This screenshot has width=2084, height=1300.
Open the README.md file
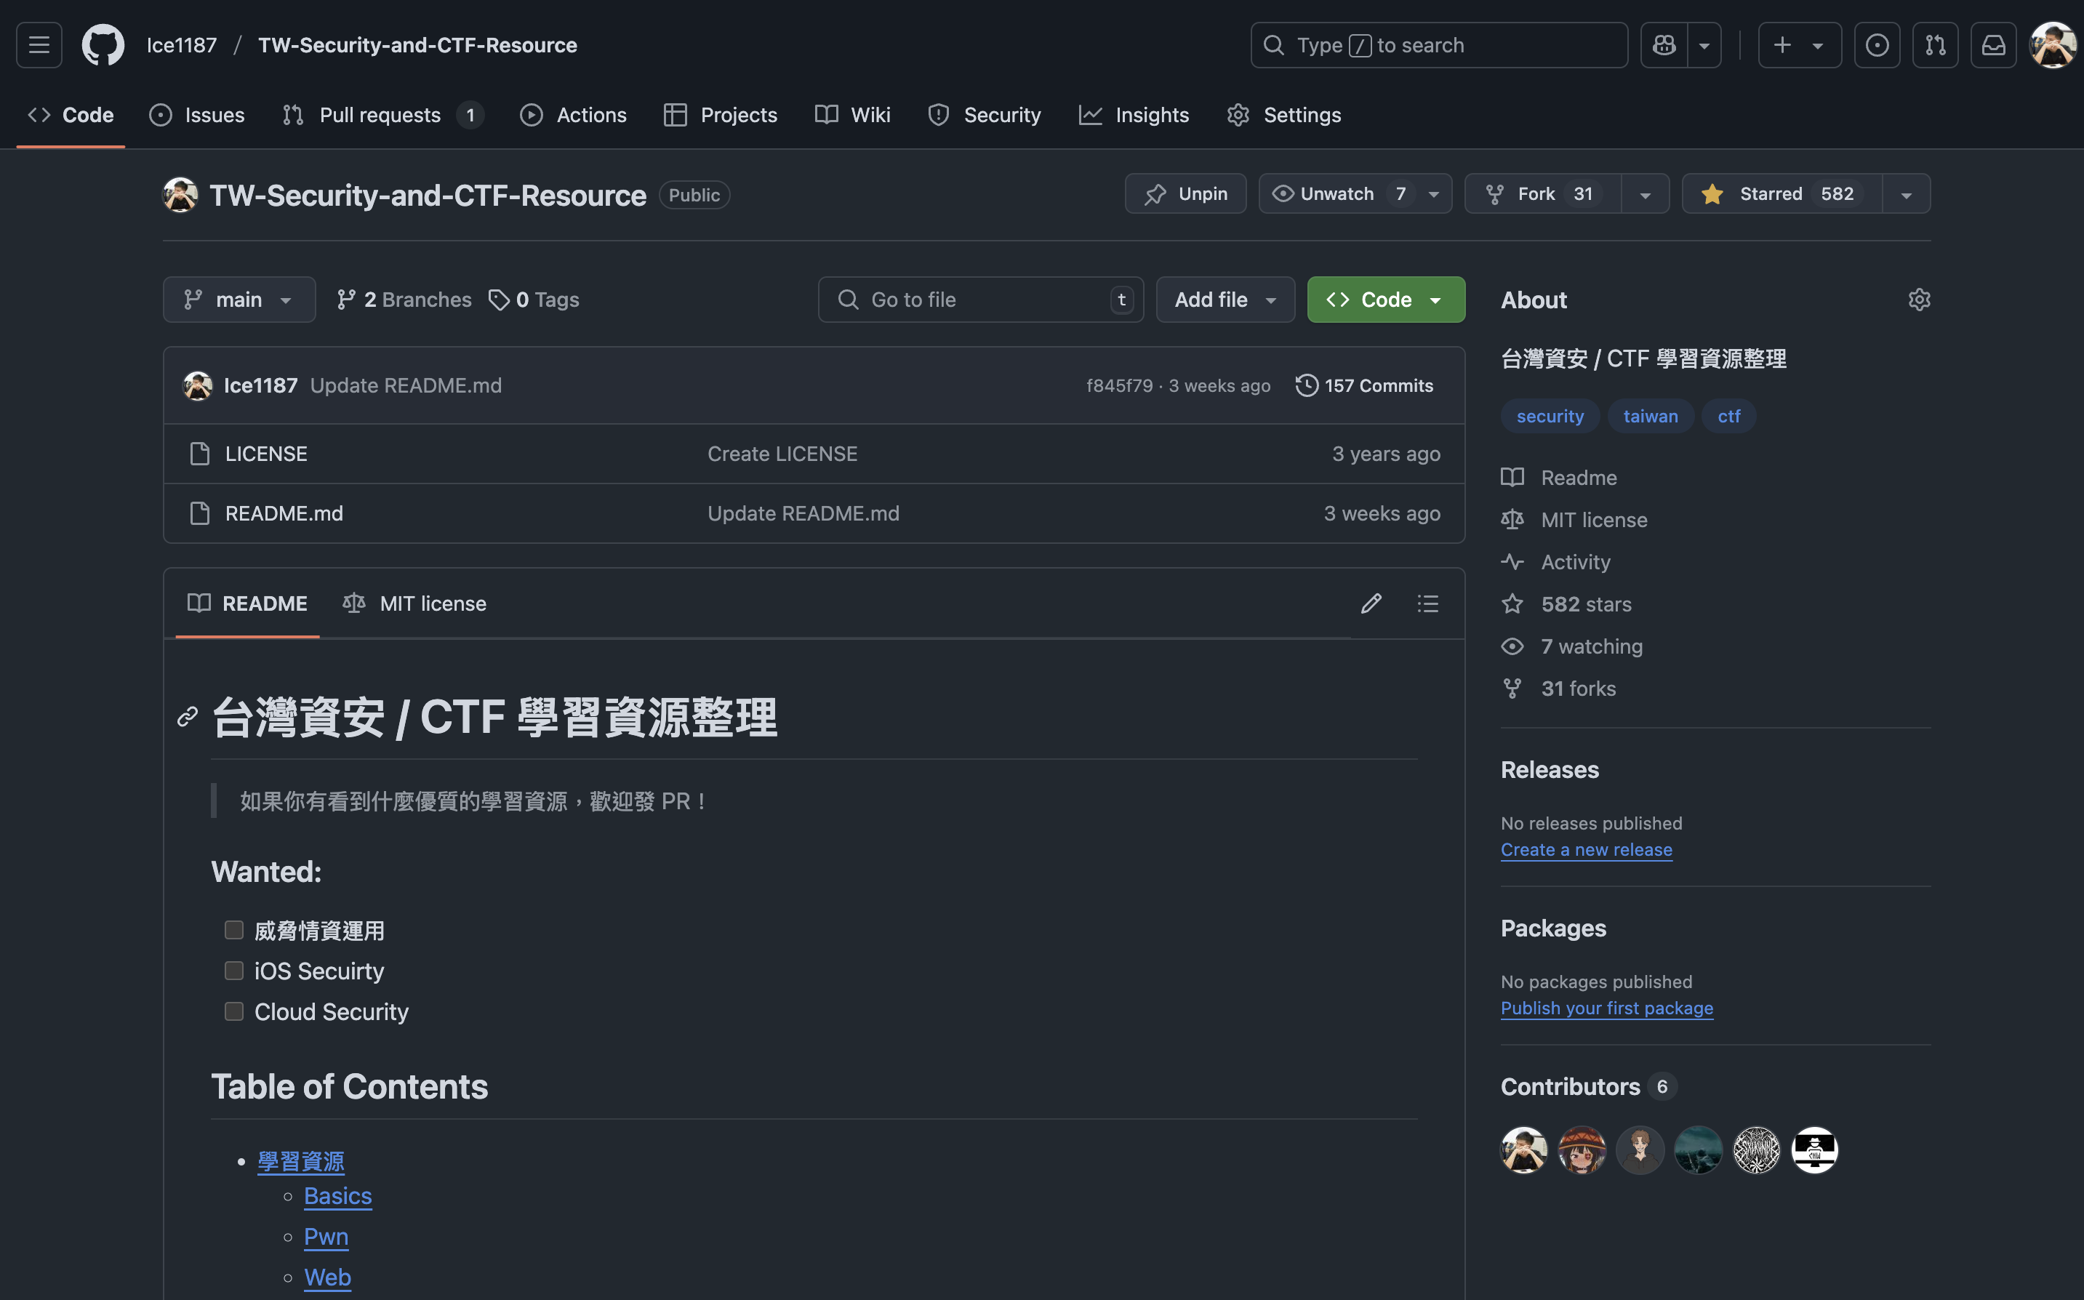(284, 513)
